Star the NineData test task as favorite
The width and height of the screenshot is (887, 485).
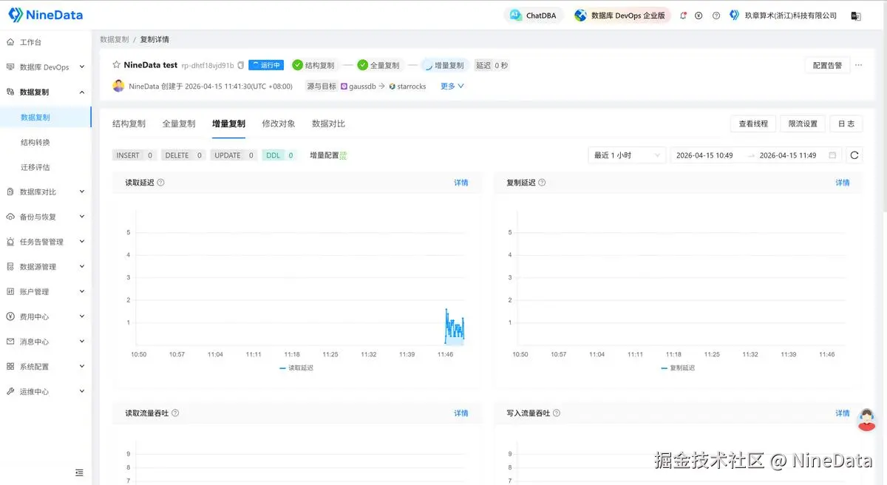[117, 65]
